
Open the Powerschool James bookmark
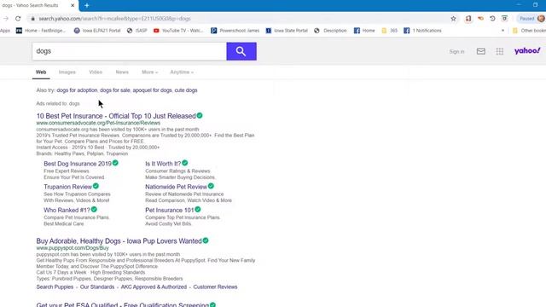tap(235, 31)
